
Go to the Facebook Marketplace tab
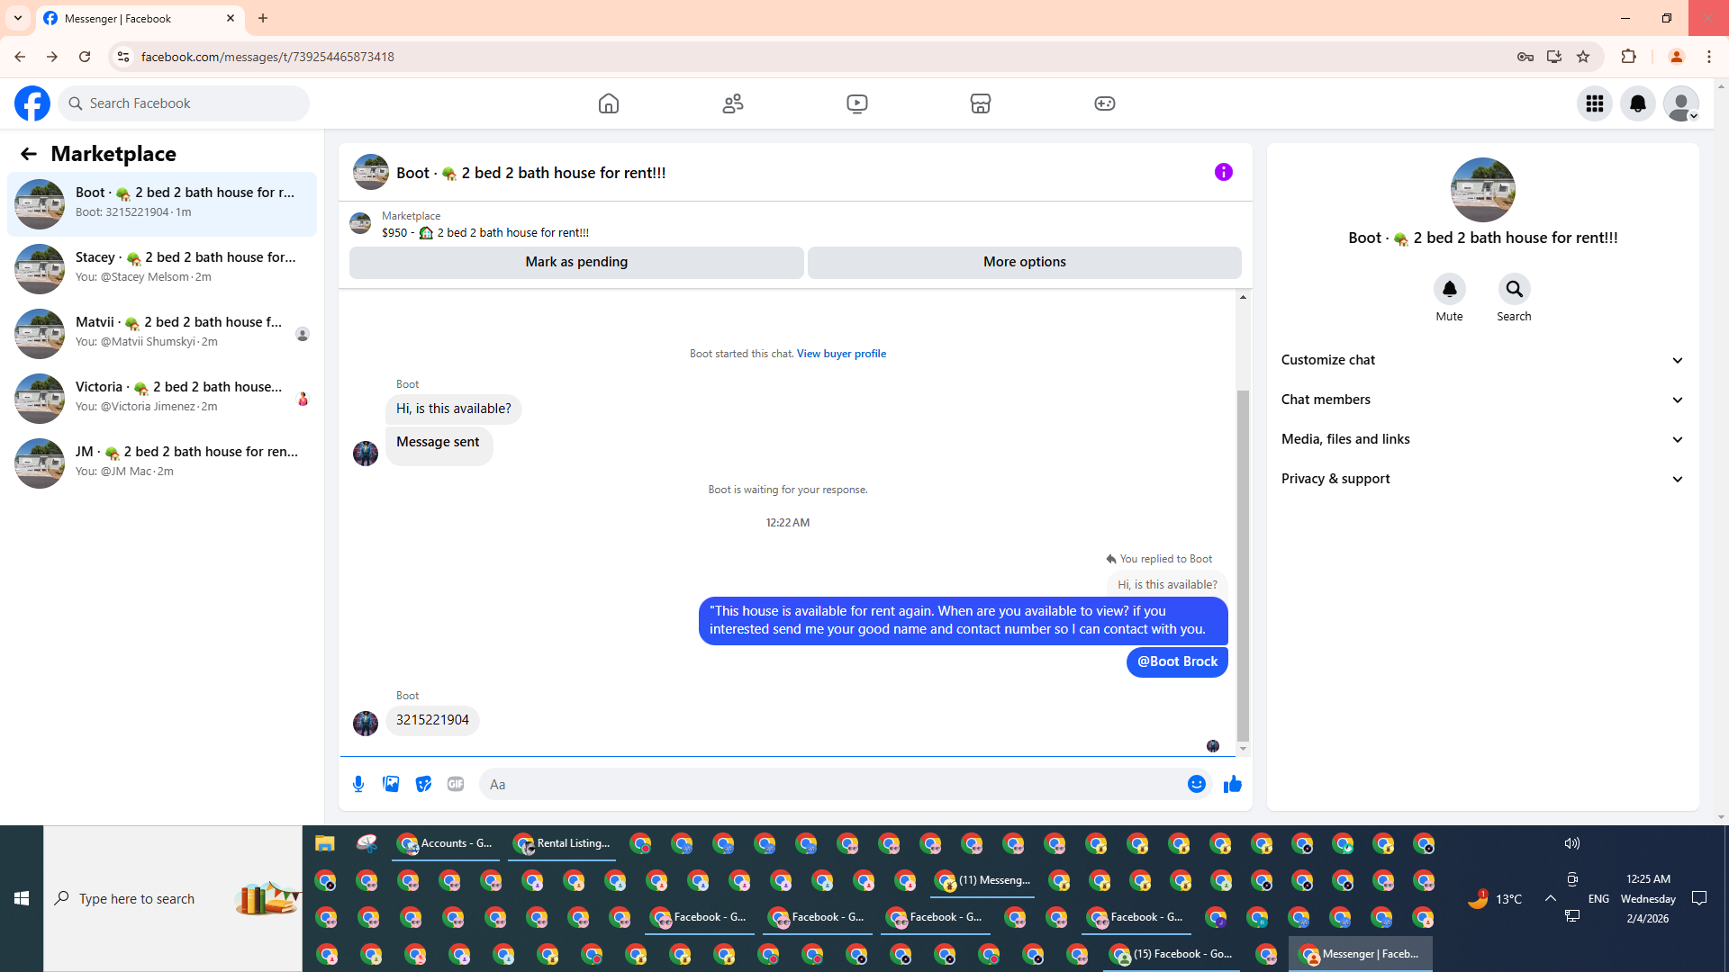click(x=981, y=103)
